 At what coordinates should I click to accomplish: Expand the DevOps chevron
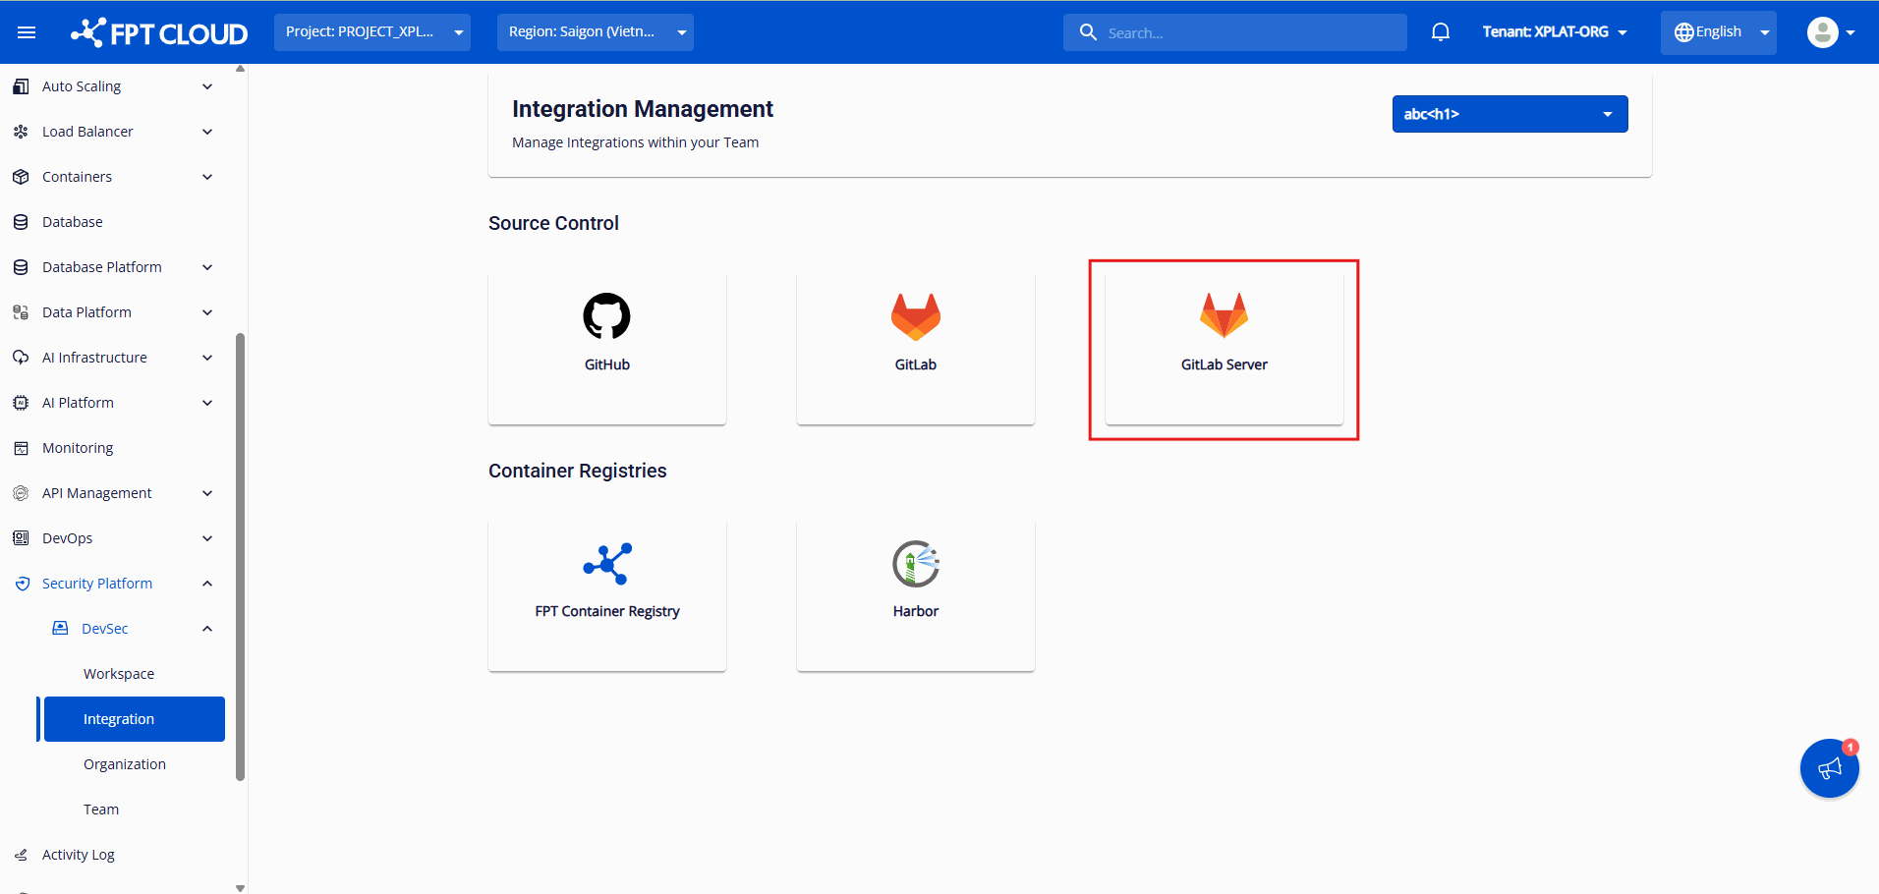207,538
